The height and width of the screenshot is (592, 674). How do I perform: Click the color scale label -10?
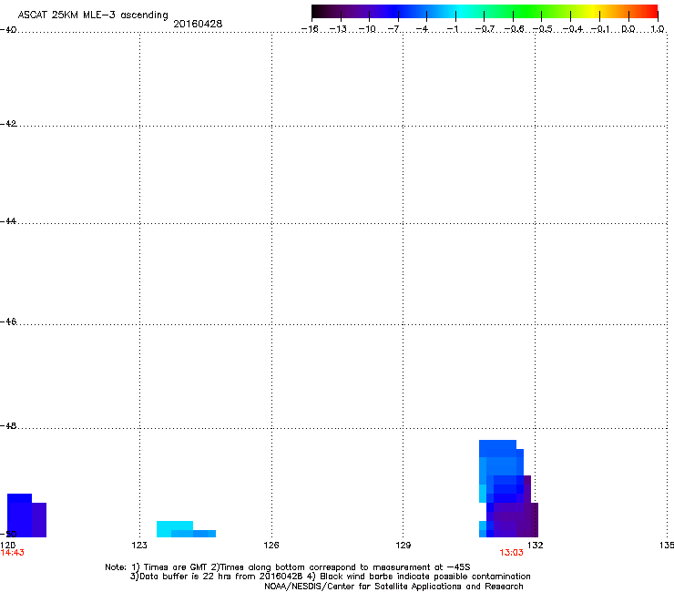coord(367,29)
